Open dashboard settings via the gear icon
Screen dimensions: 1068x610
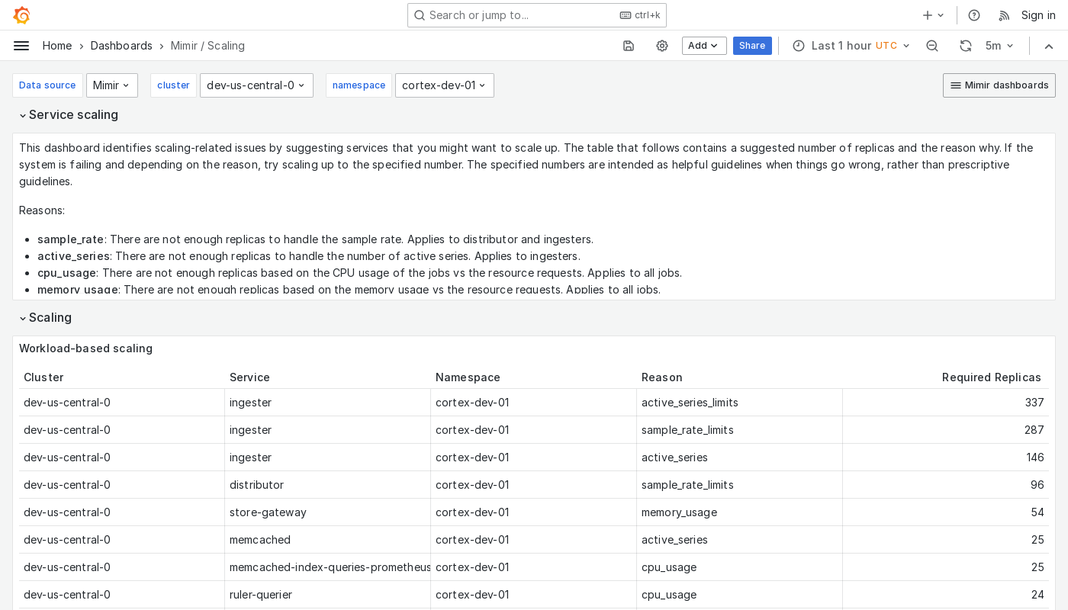coord(662,46)
